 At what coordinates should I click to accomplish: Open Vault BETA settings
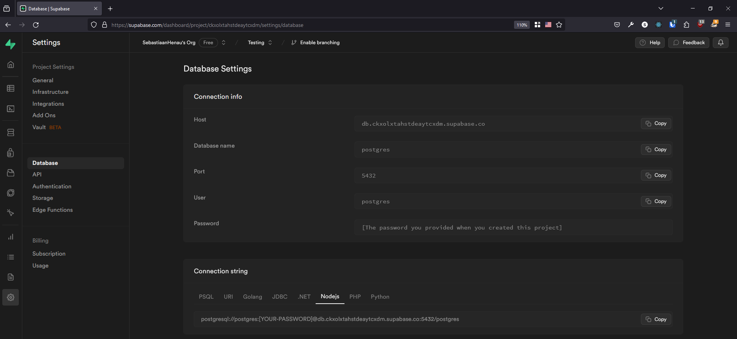click(47, 127)
